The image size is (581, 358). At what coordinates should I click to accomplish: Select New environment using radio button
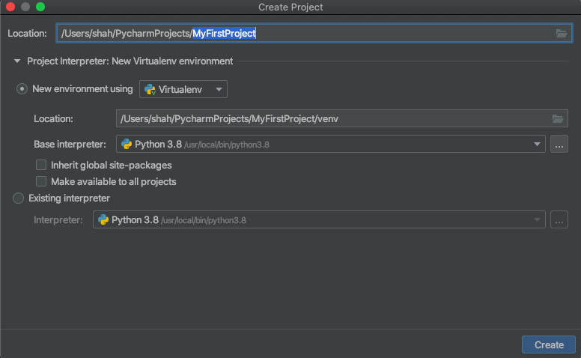[x=22, y=89]
